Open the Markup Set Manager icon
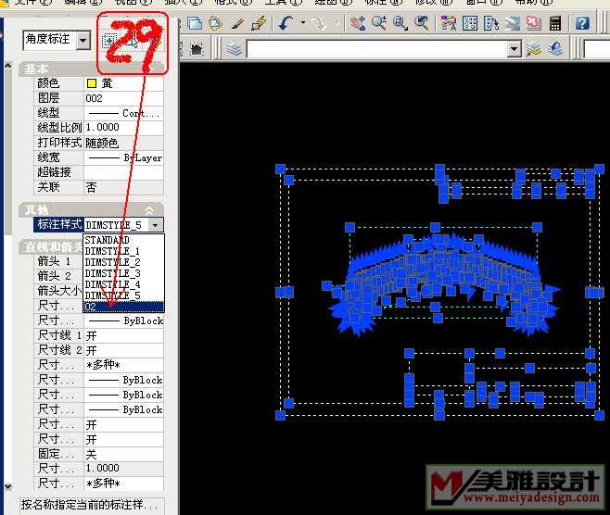 tap(534, 23)
